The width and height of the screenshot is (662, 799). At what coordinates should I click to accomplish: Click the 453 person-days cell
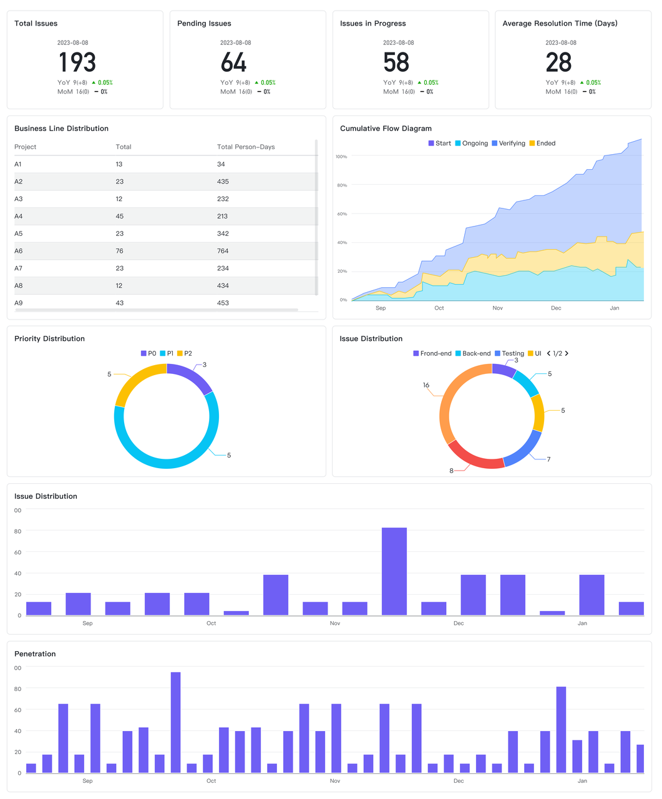coord(223,303)
